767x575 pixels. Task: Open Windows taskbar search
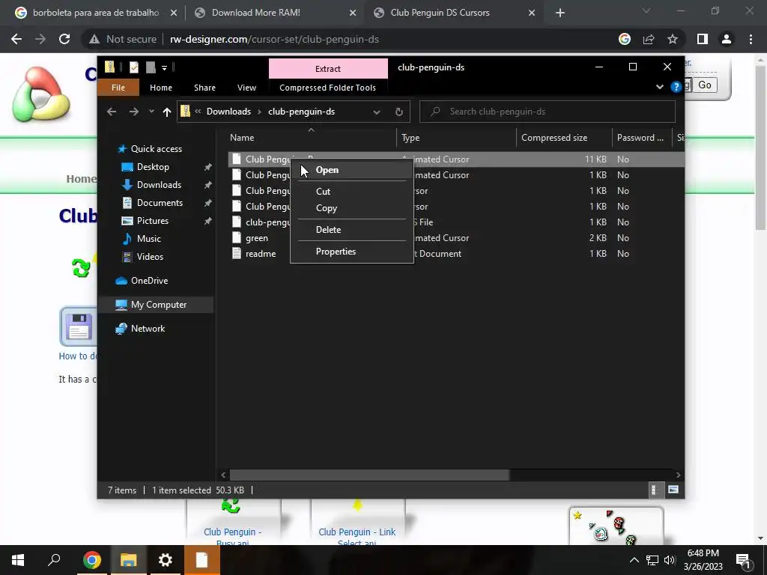click(54, 560)
